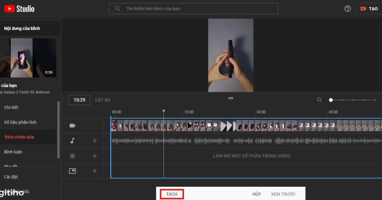Viewport: 382px width, 200px height.
Task: Click the playhead marker on the timeline ruler
Action: [164, 111]
